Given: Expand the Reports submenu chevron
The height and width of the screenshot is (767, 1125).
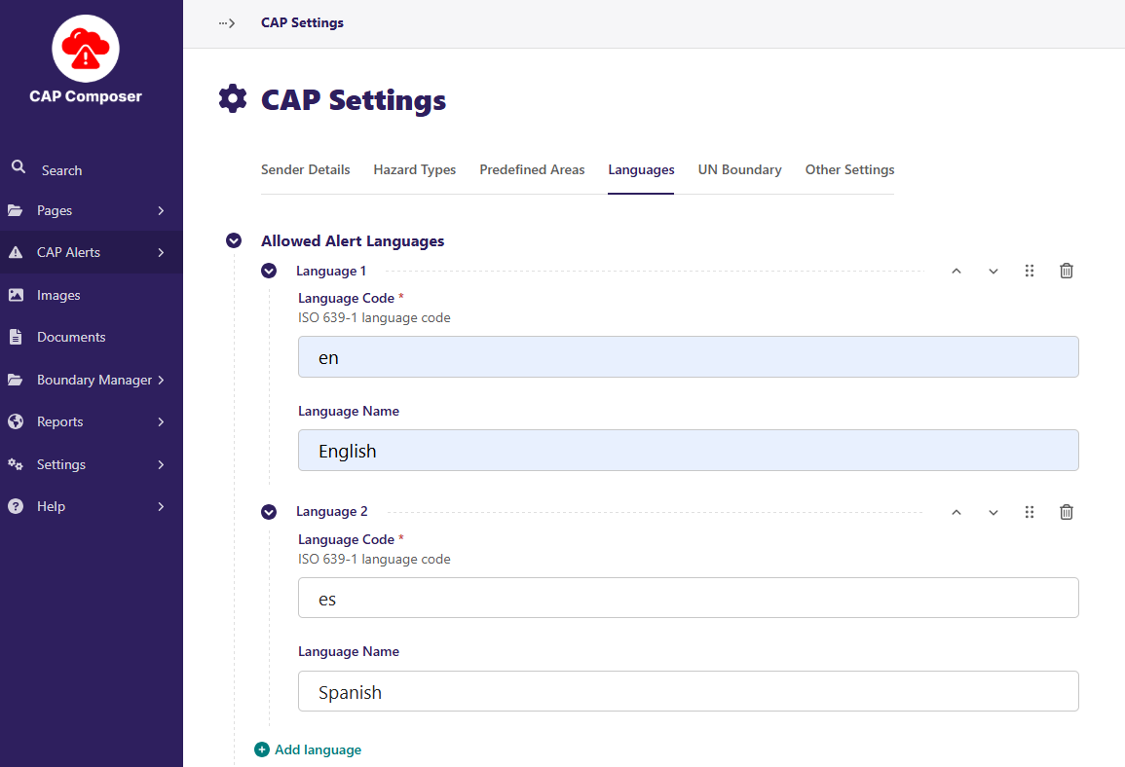Looking at the screenshot, I should [x=161, y=421].
